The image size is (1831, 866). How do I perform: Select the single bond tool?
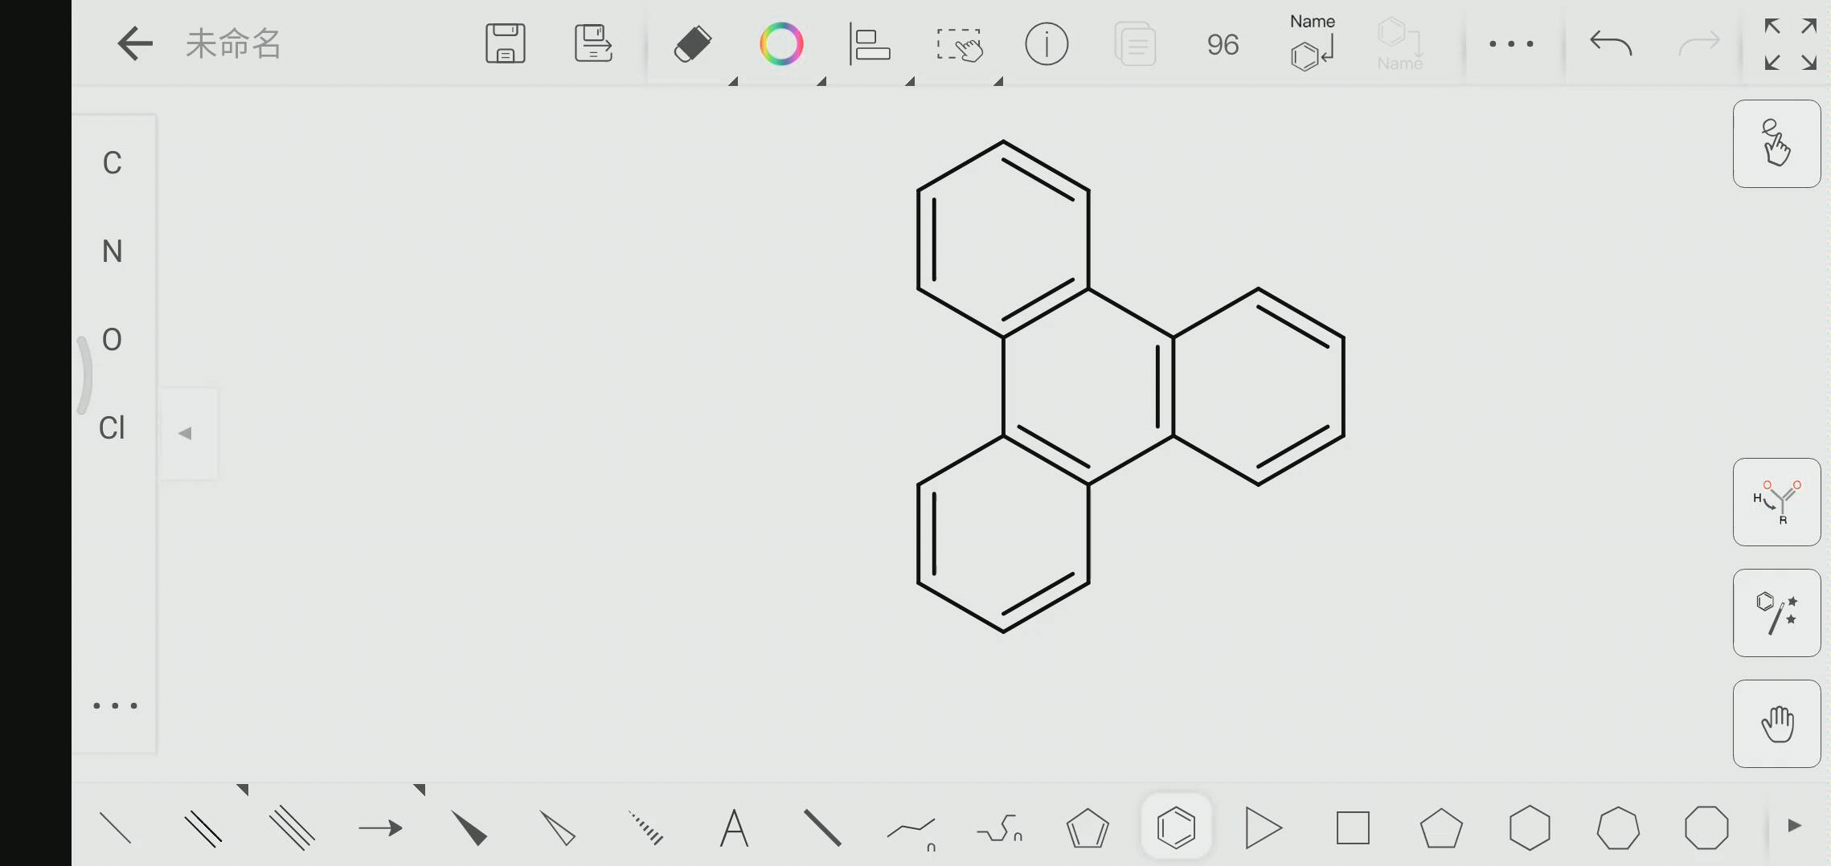point(115,828)
